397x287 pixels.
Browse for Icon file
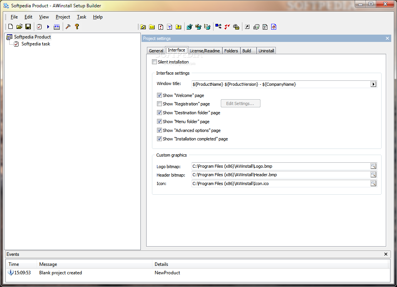(374, 184)
